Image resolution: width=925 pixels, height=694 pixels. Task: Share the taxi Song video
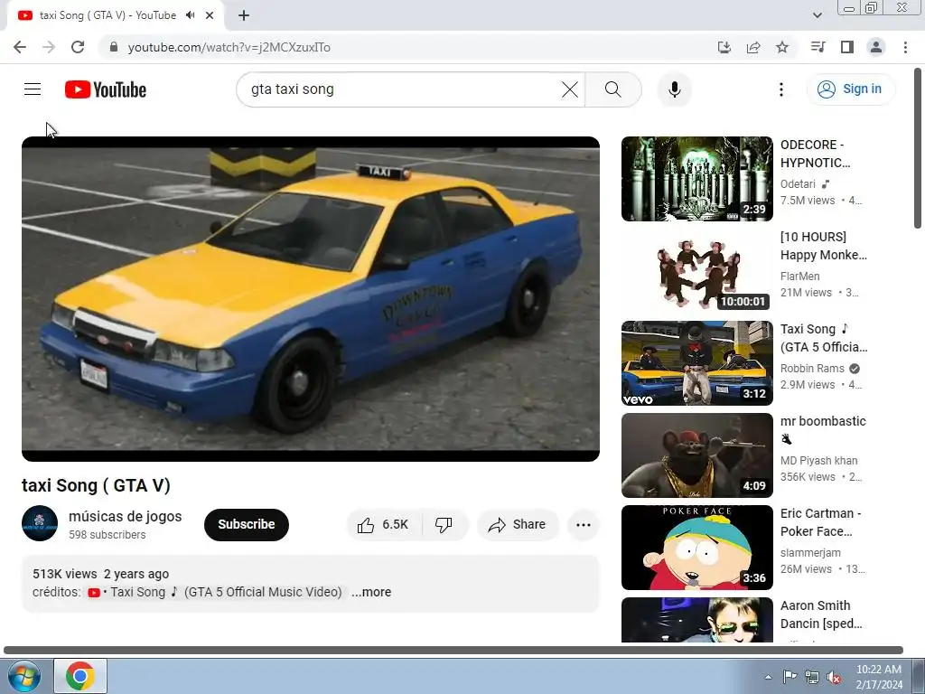click(518, 525)
